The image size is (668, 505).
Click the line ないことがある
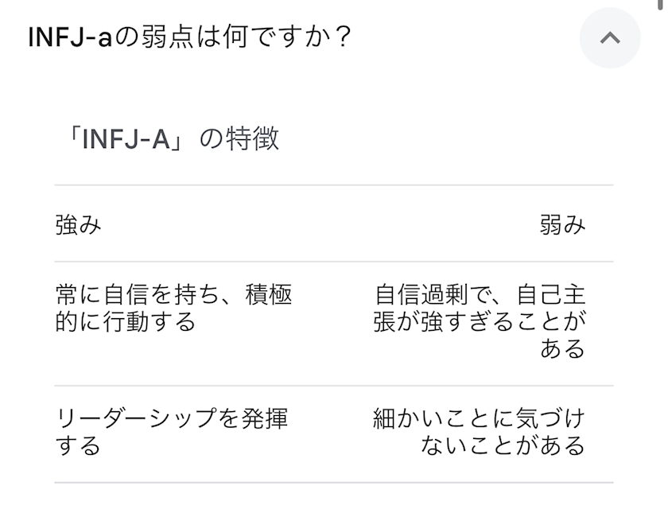tap(503, 445)
